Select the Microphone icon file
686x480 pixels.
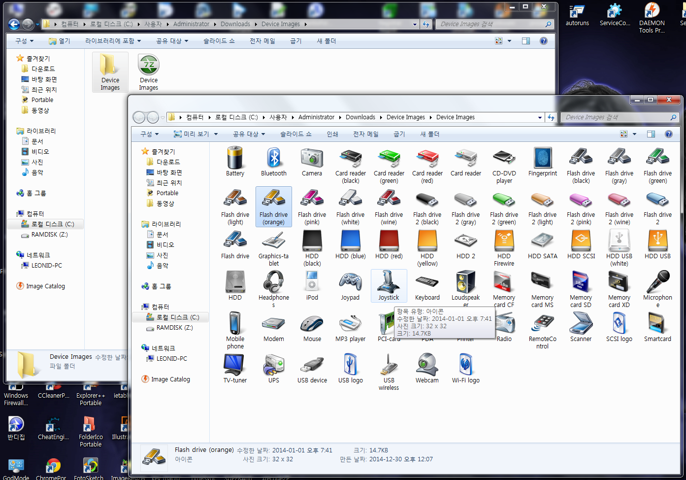(x=658, y=289)
